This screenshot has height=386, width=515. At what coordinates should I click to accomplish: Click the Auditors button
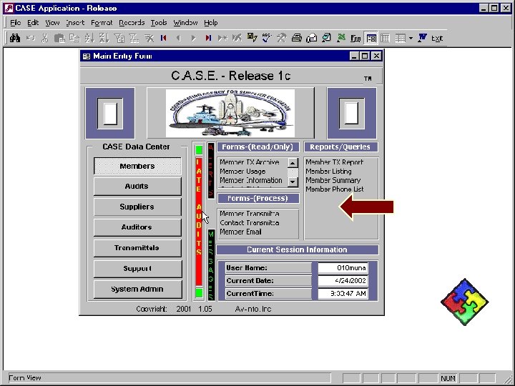[137, 227]
